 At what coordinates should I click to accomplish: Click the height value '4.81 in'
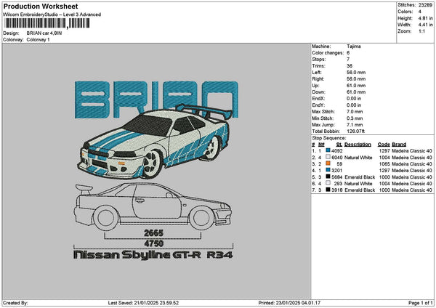pyautogui.click(x=425, y=18)
